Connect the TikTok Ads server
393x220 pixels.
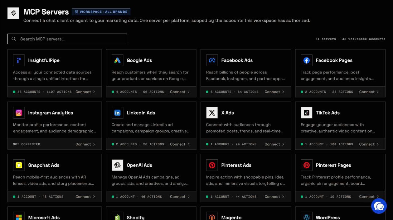tap(369, 144)
